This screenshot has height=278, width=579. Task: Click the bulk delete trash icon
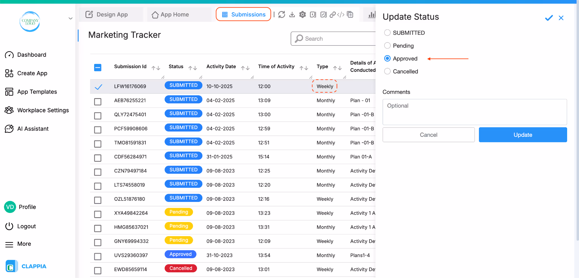350,14
